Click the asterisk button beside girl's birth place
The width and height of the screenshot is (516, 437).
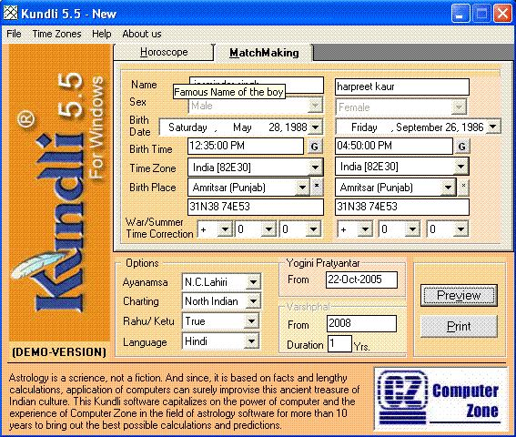coord(463,187)
